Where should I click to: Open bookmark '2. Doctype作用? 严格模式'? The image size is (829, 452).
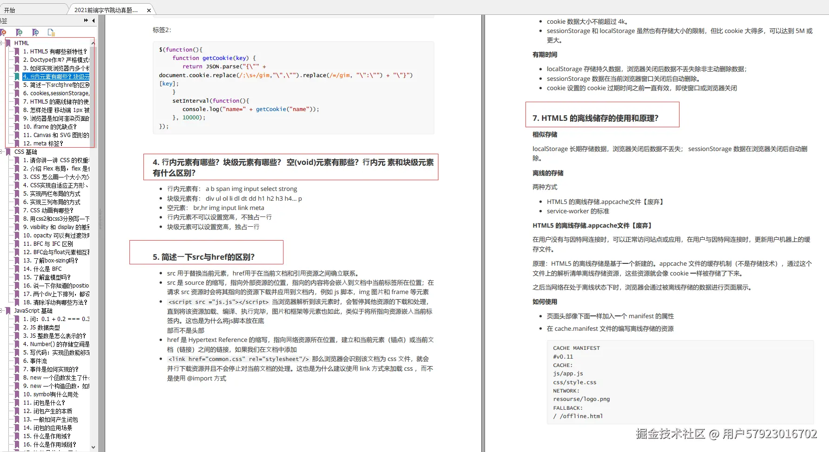coord(56,60)
